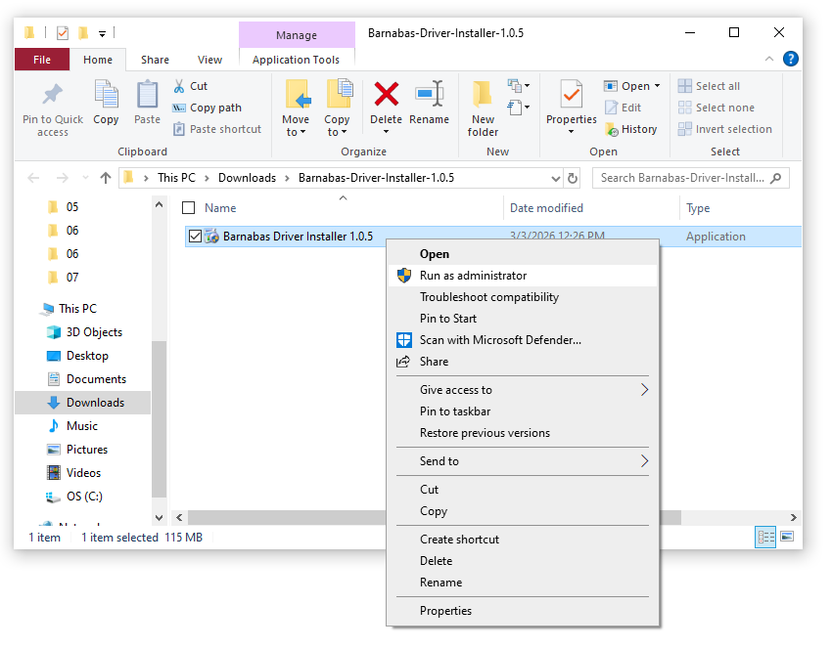
Task: Open Downloads in the navigation pane
Action: pyautogui.click(x=95, y=403)
